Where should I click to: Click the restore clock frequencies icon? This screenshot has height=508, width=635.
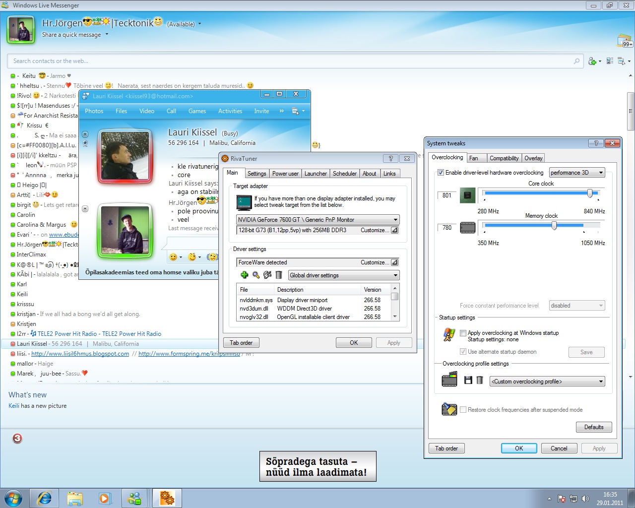(x=449, y=409)
